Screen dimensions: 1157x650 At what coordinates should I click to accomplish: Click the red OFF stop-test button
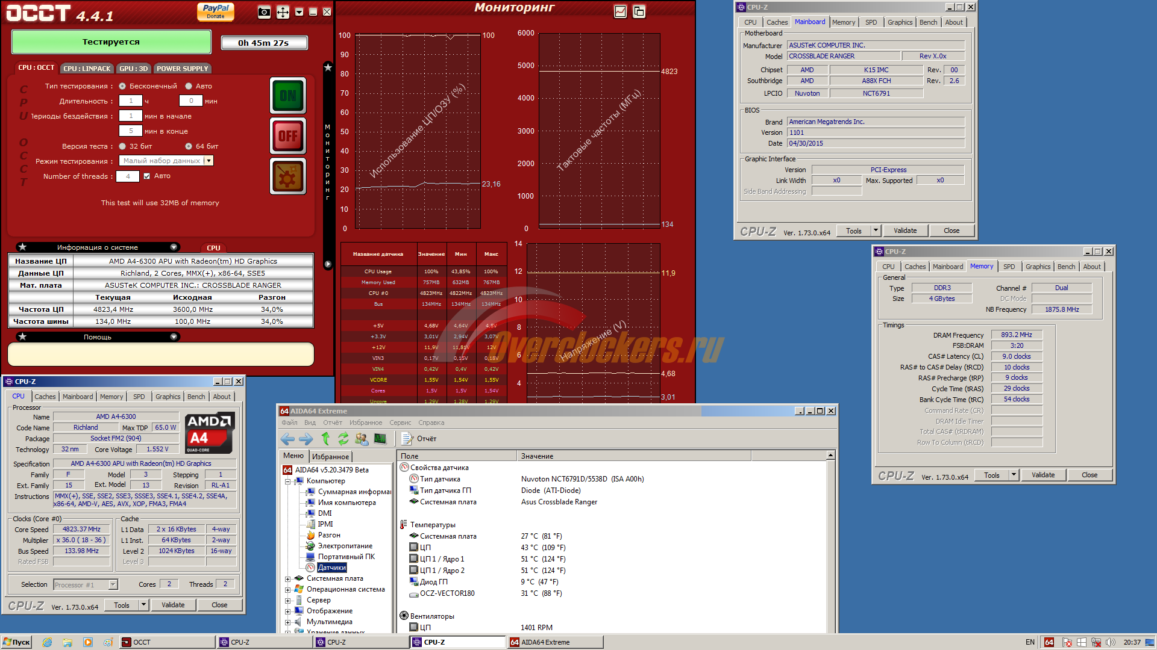click(288, 136)
